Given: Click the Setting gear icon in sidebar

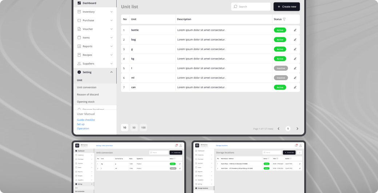Looking at the screenshot, I should point(79,72).
